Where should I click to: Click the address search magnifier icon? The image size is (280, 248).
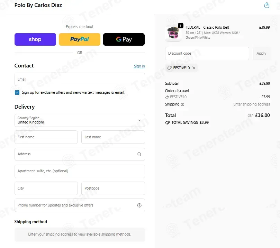pos(139,154)
